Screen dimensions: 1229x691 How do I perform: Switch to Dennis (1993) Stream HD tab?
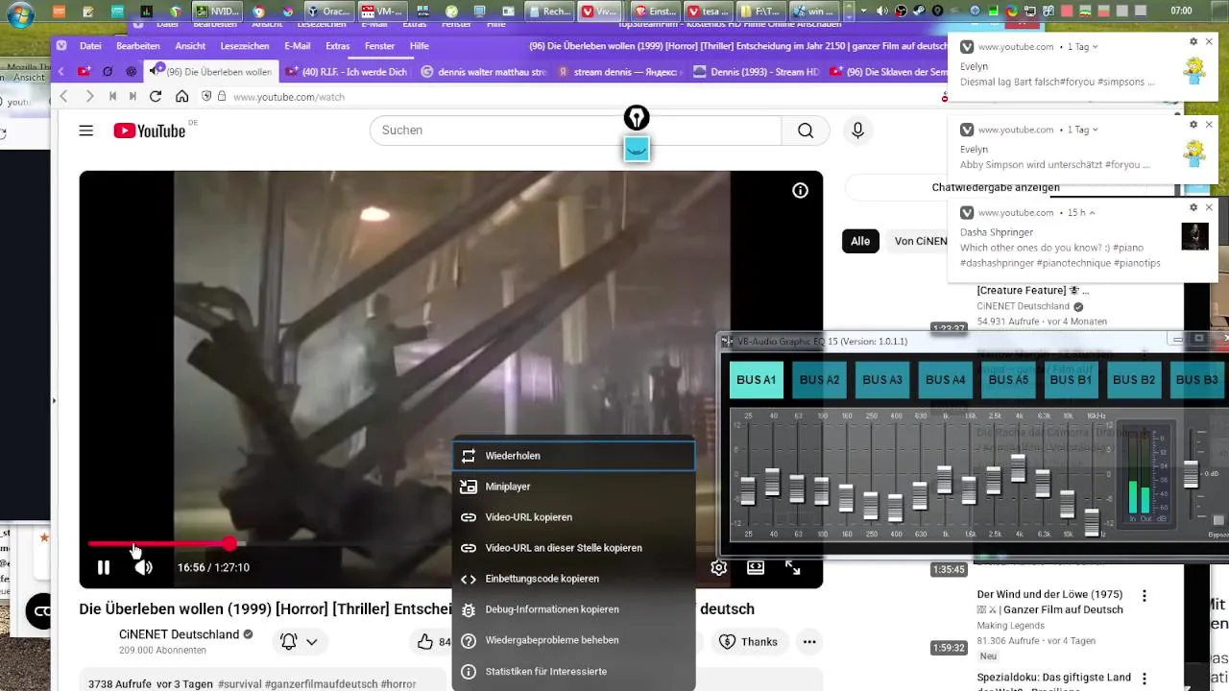757,72
